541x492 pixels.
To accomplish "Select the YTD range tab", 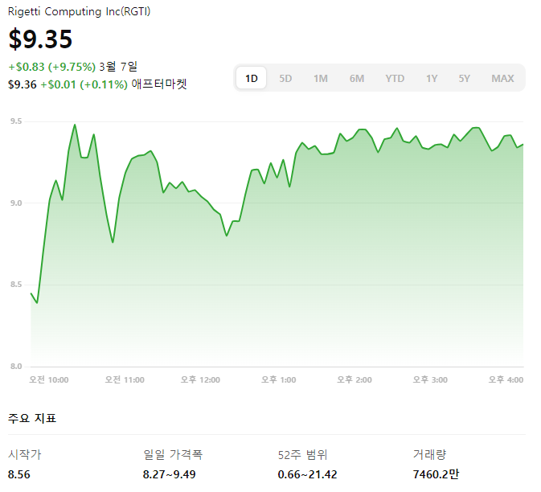I will [x=395, y=78].
